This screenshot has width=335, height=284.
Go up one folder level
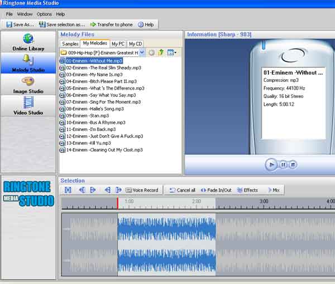coord(161,52)
